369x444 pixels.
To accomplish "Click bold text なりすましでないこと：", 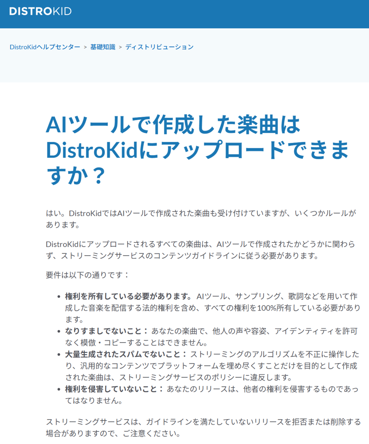I will pyautogui.click(x=106, y=330).
